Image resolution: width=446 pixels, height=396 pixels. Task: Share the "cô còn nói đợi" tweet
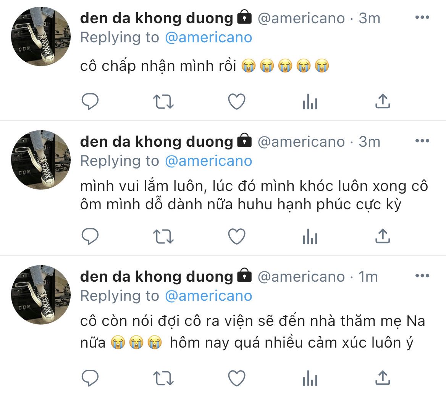(x=382, y=378)
